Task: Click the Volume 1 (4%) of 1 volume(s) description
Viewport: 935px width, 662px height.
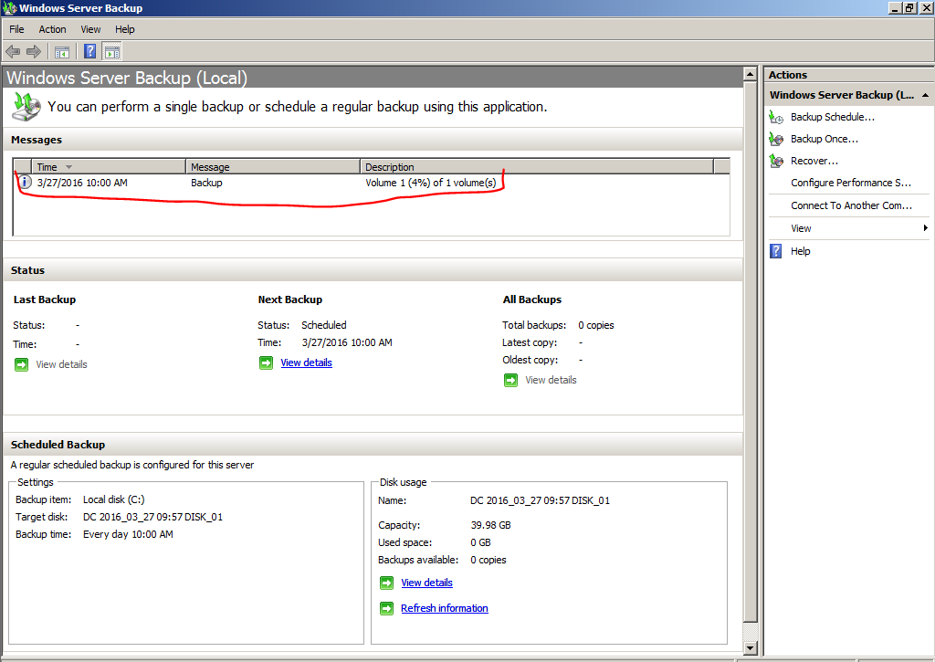Action: coord(431,183)
